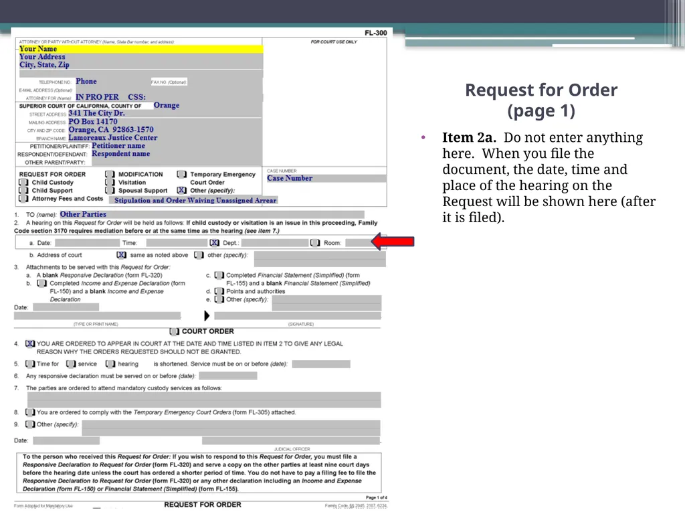
Task: Click the 'Other Parties' TO (name) field
Action: pyautogui.click(x=212, y=214)
